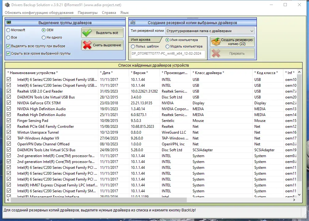The height and width of the screenshot is (221, 309).
Task: Select the OEM radio button
Action: pyautogui.click(x=44, y=30)
